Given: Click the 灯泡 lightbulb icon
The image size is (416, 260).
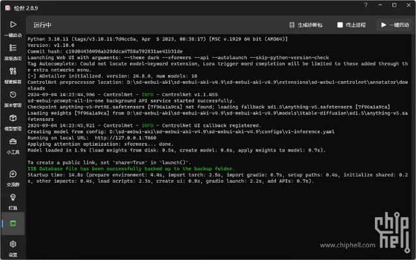Looking at the screenshot, I should coord(12,201).
